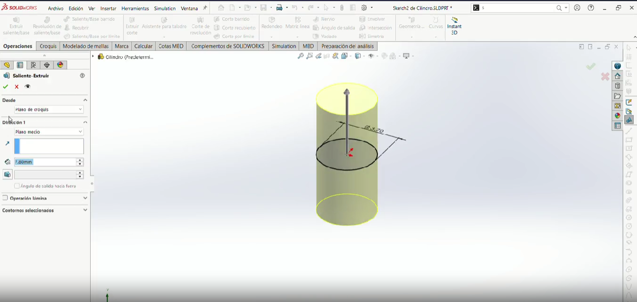Viewport: 637px width, 302px height.
Task: Open 3DEXPERIENCE globe icon in task pane
Action: tap(618, 66)
